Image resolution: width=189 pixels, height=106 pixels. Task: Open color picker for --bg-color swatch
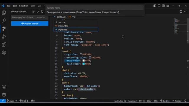[81, 54]
